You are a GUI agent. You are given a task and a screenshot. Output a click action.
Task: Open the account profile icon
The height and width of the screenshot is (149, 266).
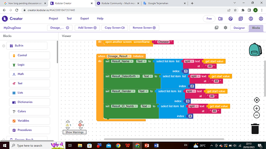261,18
